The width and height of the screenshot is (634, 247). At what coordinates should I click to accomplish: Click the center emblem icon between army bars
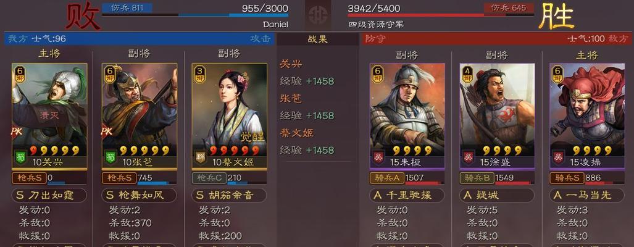pyautogui.click(x=318, y=15)
